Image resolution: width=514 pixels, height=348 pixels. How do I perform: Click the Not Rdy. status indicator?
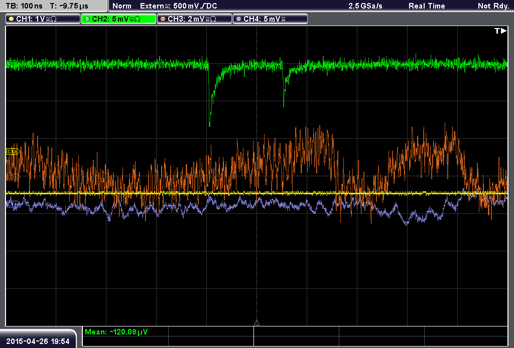(493, 6)
